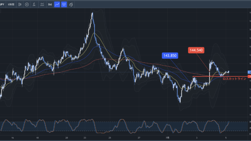Click the red price tag on the axis
Viewport: 251px width, 141px height.
pyautogui.click(x=249, y=77)
